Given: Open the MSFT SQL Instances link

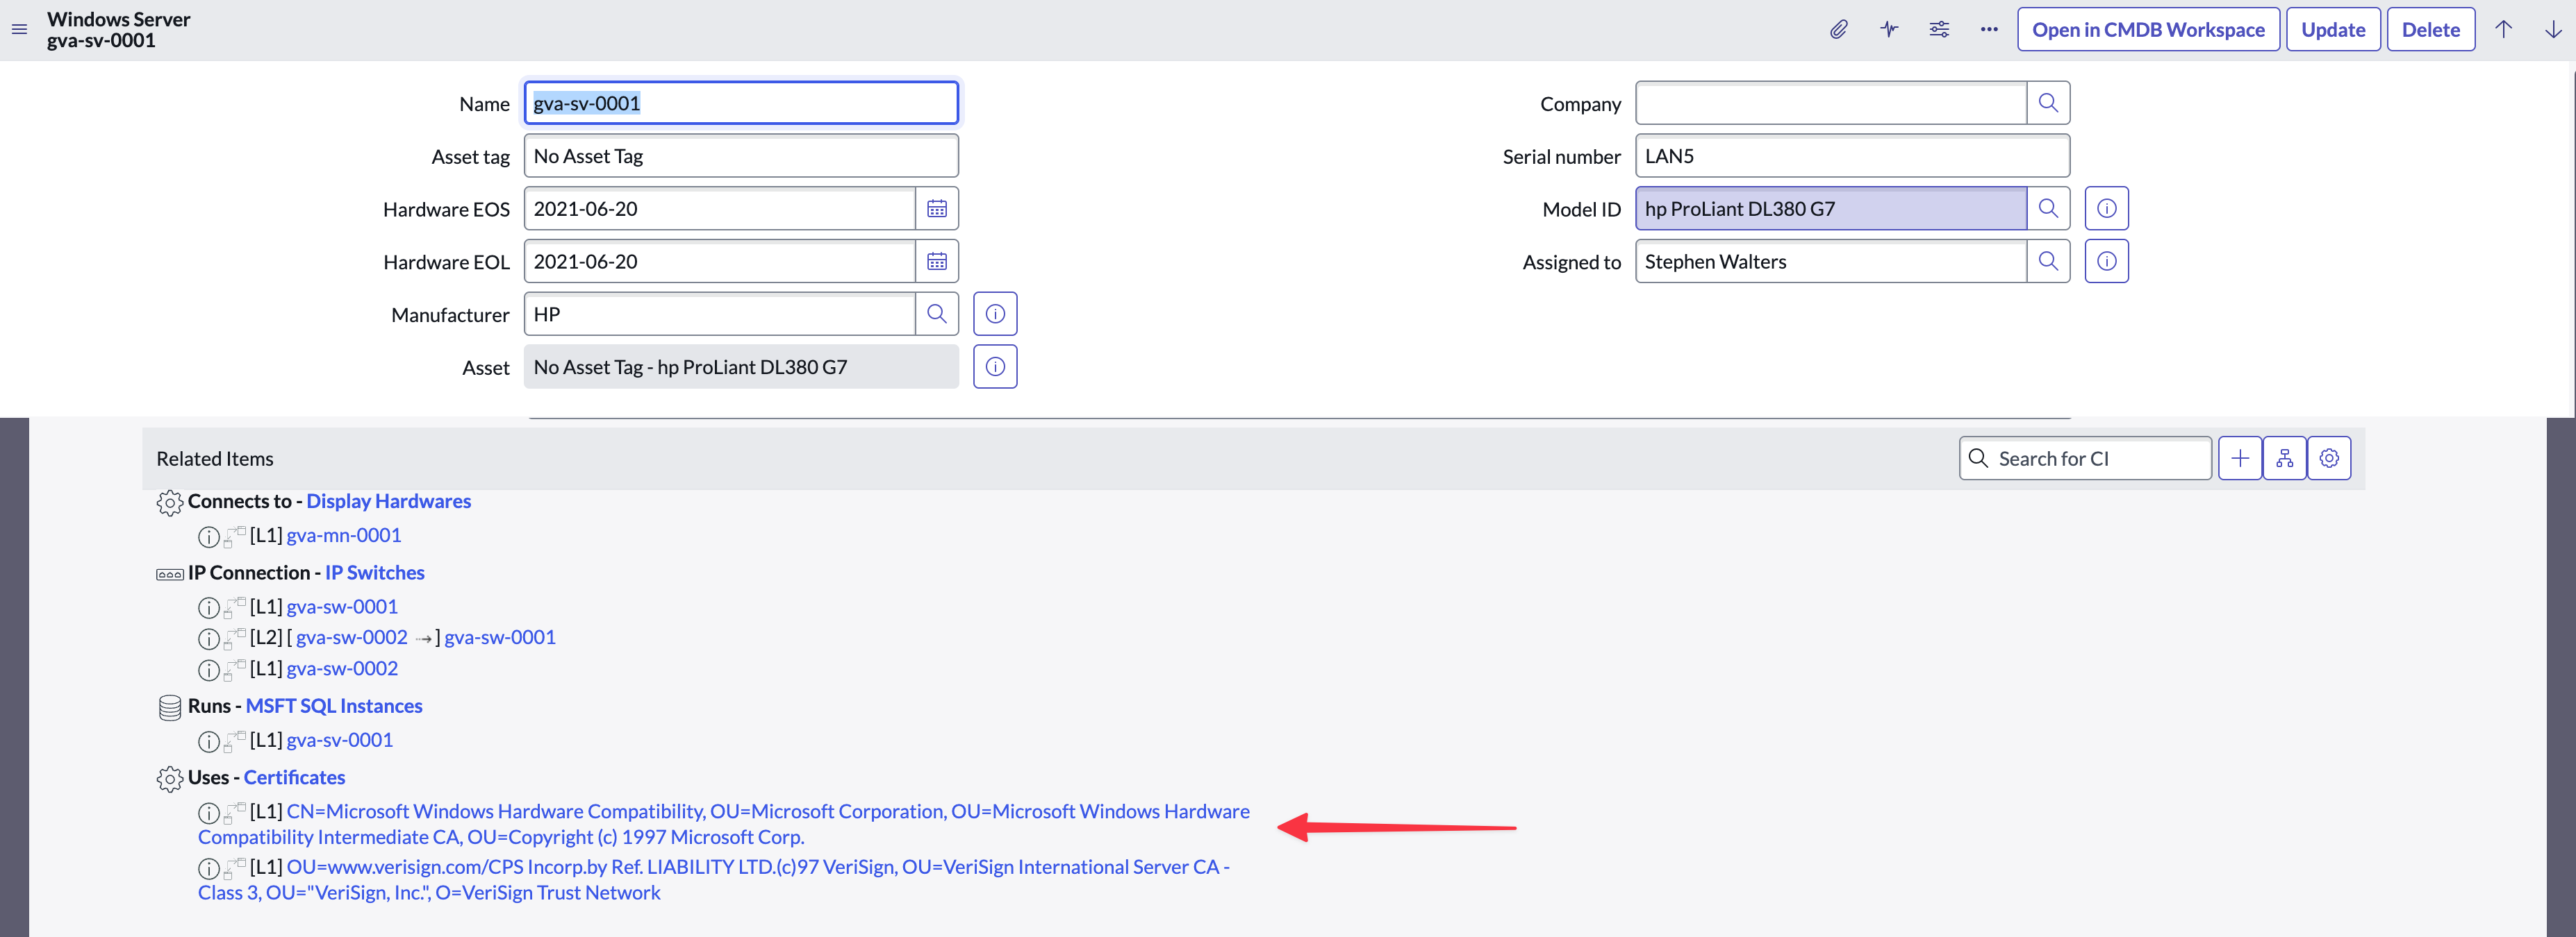Looking at the screenshot, I should coord(334,707).
